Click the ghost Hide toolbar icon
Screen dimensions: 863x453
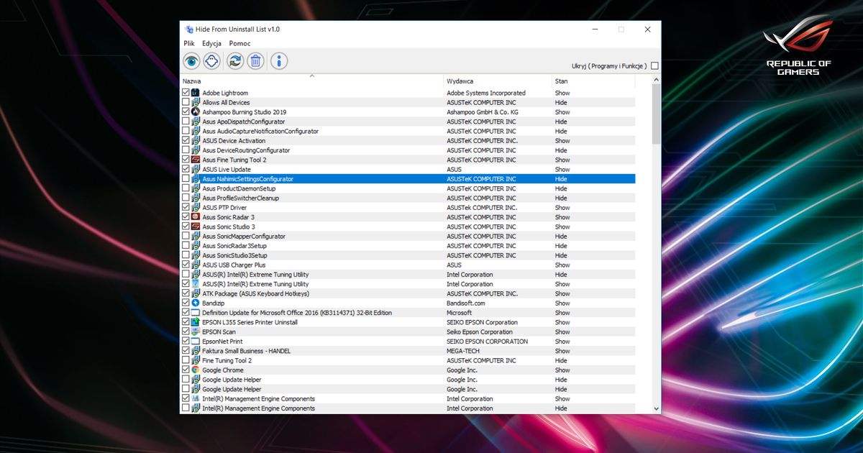coord(211,61)
